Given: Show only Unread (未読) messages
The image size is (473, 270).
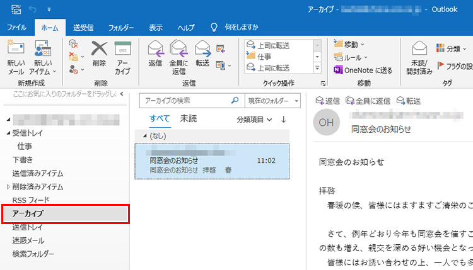Looking at the screenshot, I should 188,118.
